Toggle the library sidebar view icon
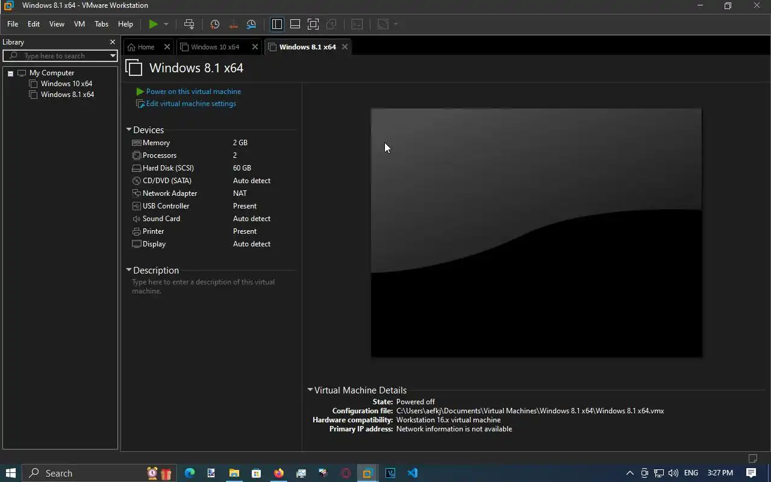Screen dimensions: 771x482 click(277, 24)
